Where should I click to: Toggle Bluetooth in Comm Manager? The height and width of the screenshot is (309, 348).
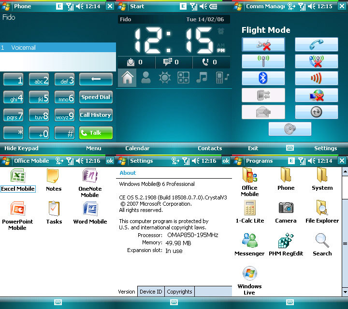[263, 78]
